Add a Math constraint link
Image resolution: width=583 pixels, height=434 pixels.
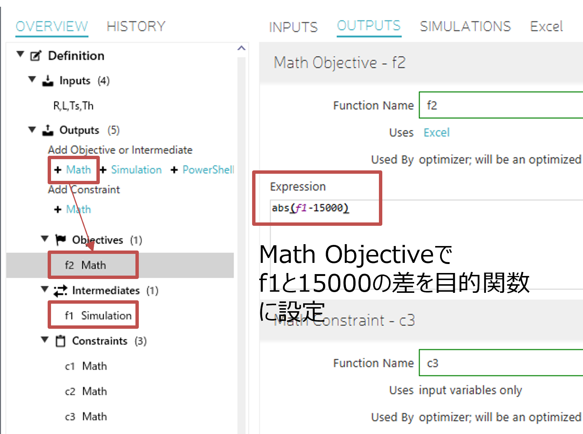pyautogui.click(x=78, y=209)
